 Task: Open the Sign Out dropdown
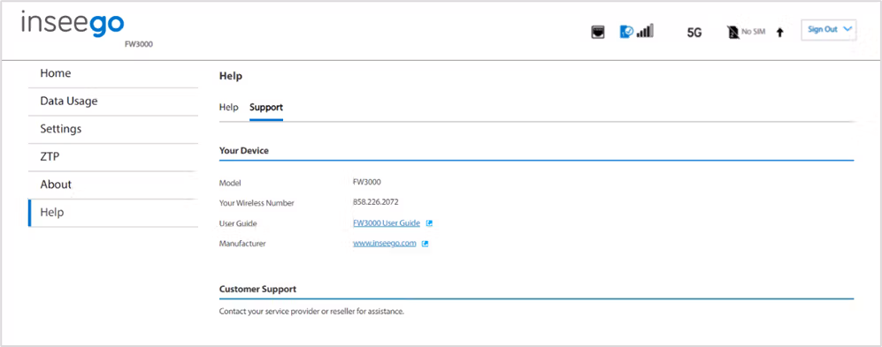pyautogui.click(x=829, y=30)
